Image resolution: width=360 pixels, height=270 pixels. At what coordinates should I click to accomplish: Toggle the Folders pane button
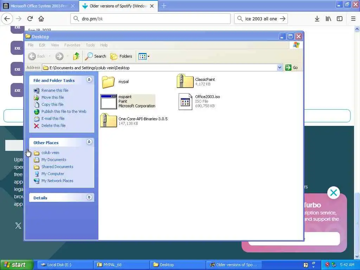[121, 56]
